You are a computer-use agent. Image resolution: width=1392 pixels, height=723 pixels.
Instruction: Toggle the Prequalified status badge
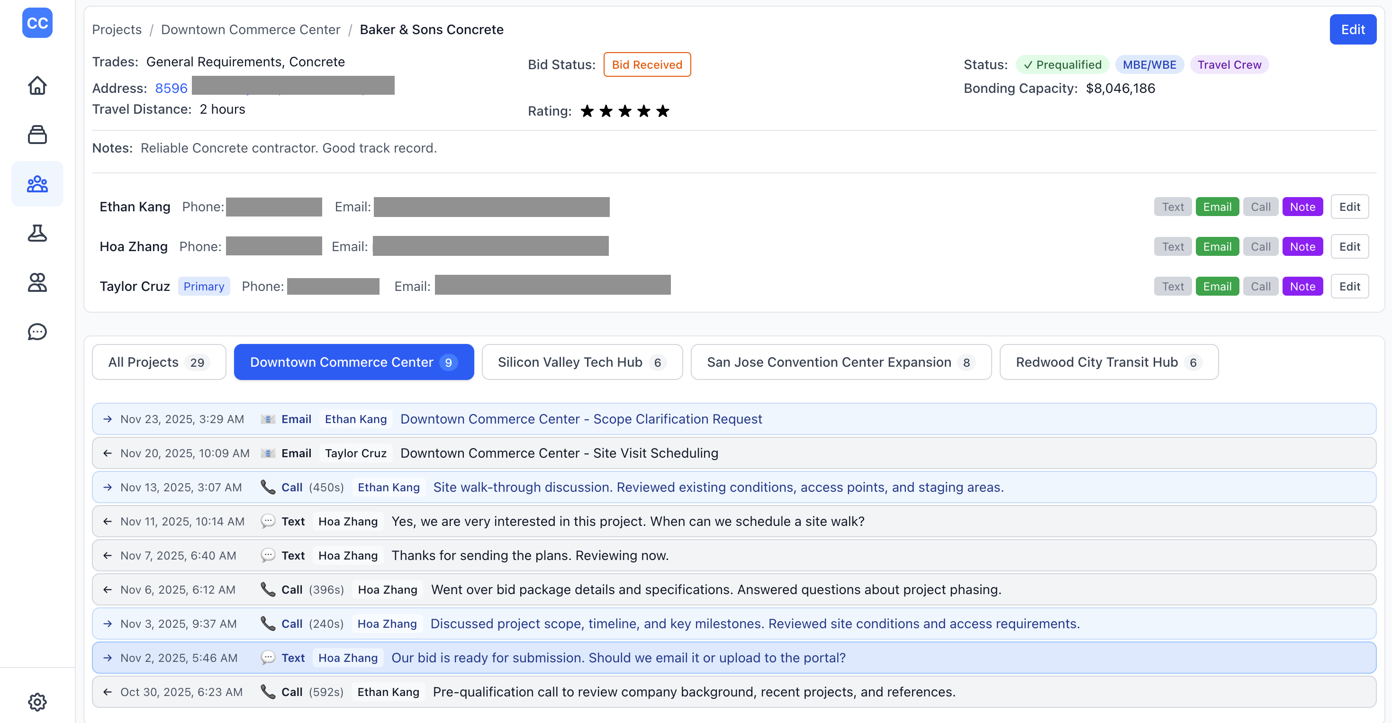(1062, 64)
